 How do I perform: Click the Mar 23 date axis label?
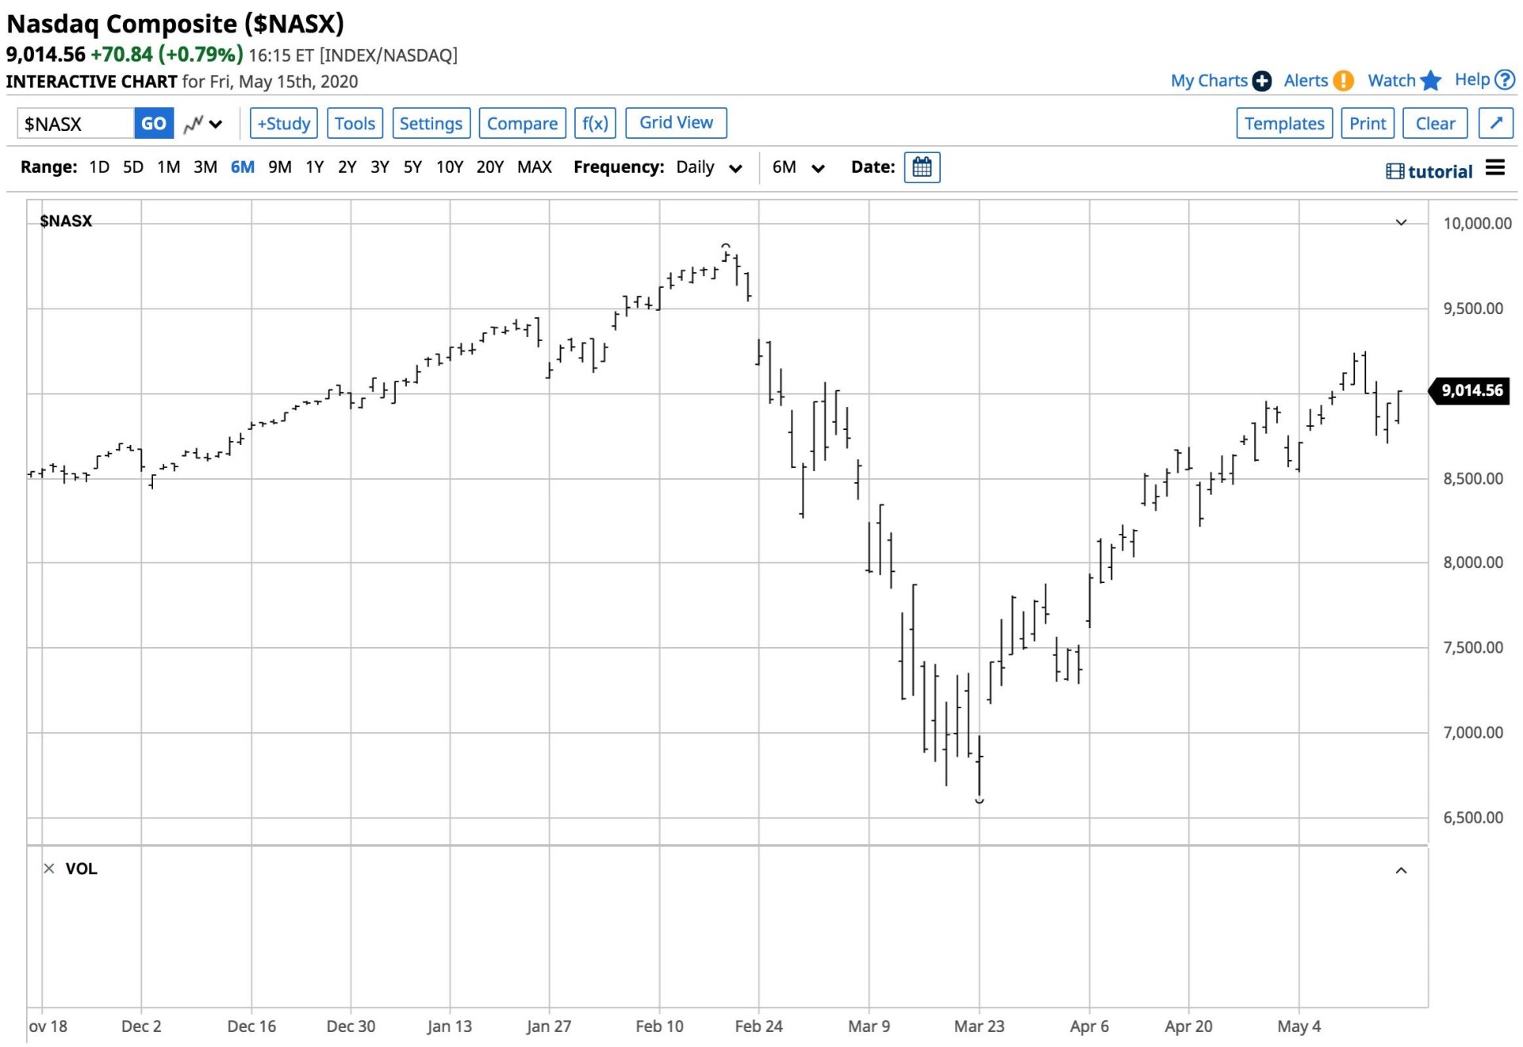pyautogui.click(x=979, y=1026)
